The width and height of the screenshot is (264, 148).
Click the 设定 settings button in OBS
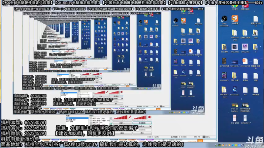pos(122,123)
